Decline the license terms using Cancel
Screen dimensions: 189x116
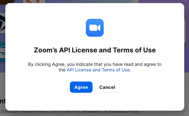pyautogui.click(x=107, y=87)
